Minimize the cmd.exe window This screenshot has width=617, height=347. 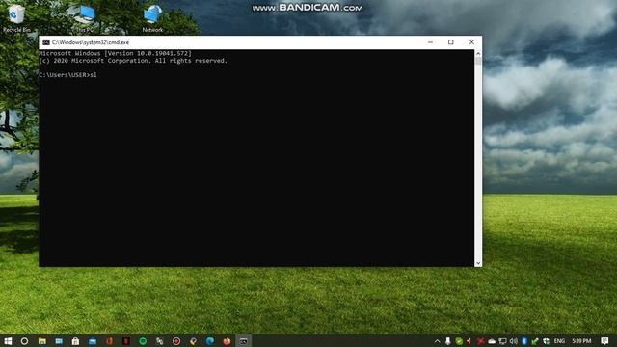click(x=430, y=42)
